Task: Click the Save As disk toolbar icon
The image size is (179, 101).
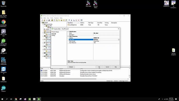Action: coord(49,20)
